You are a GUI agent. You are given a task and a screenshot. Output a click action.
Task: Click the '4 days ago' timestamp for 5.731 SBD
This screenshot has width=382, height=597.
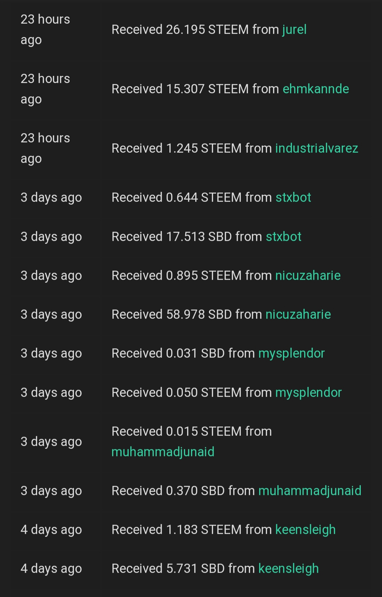(51, 569)
